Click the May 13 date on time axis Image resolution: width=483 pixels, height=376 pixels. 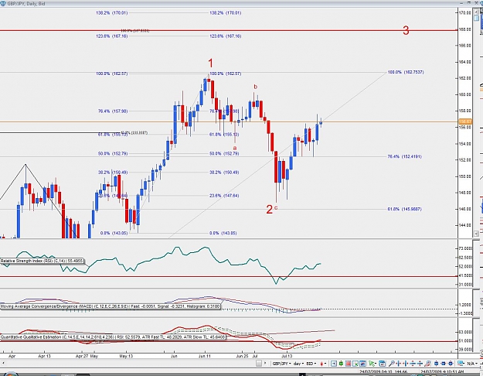pos(126,356)
